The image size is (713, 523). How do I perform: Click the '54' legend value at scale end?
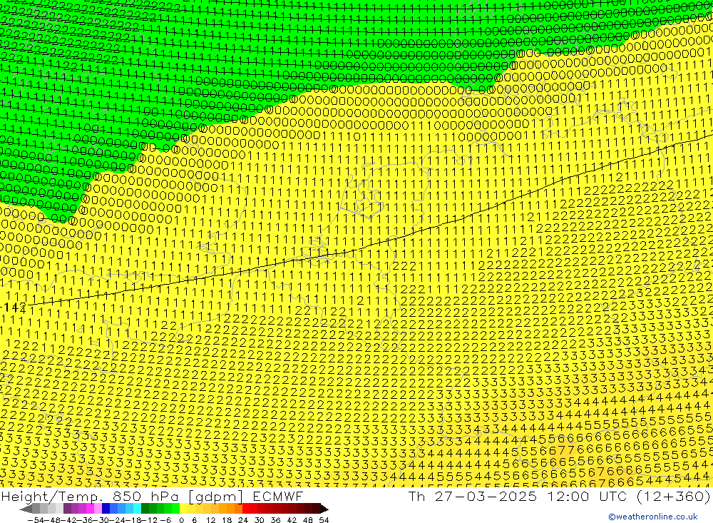[x=324, y=520]
